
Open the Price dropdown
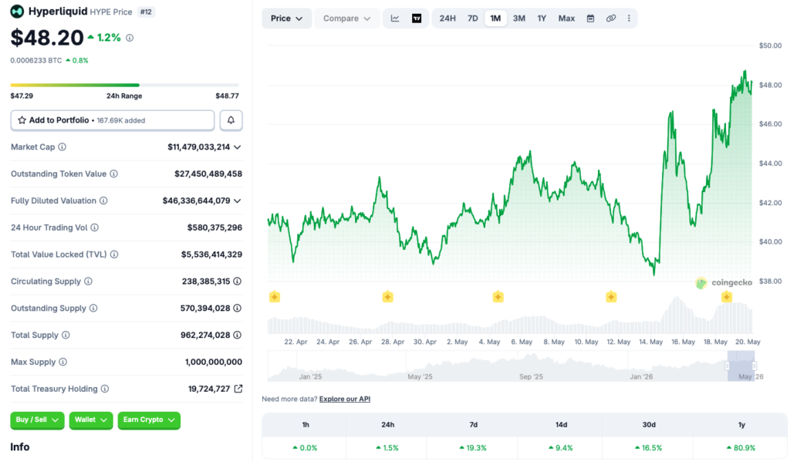[287, 19]
